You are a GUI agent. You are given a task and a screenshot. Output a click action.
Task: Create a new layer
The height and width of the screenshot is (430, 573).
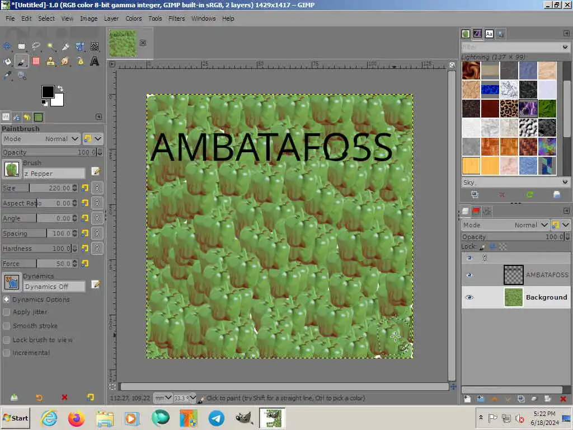point(467,399)
